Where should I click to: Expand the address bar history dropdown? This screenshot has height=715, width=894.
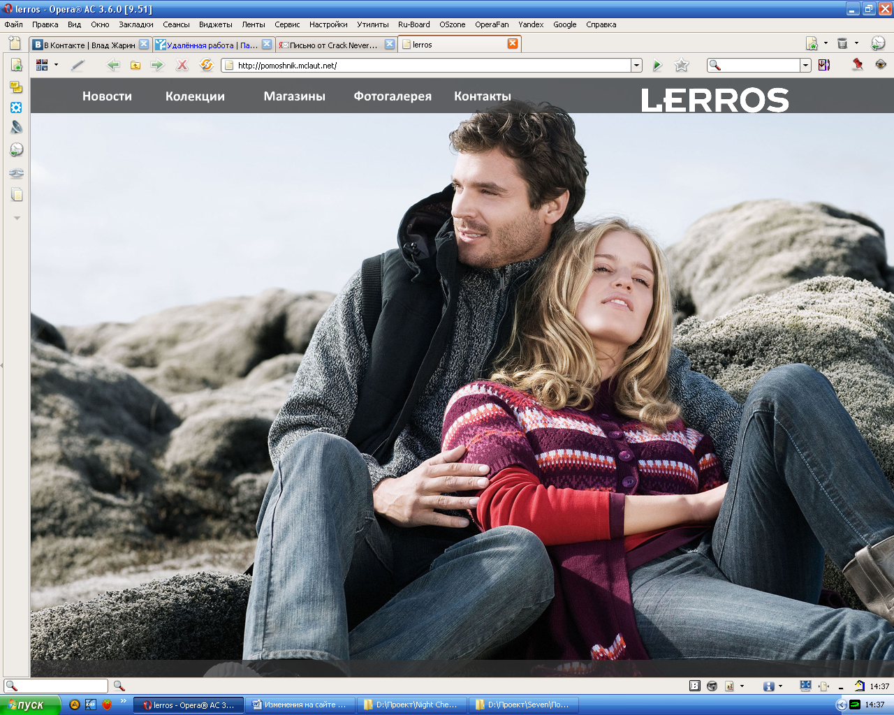pos(636,65)
